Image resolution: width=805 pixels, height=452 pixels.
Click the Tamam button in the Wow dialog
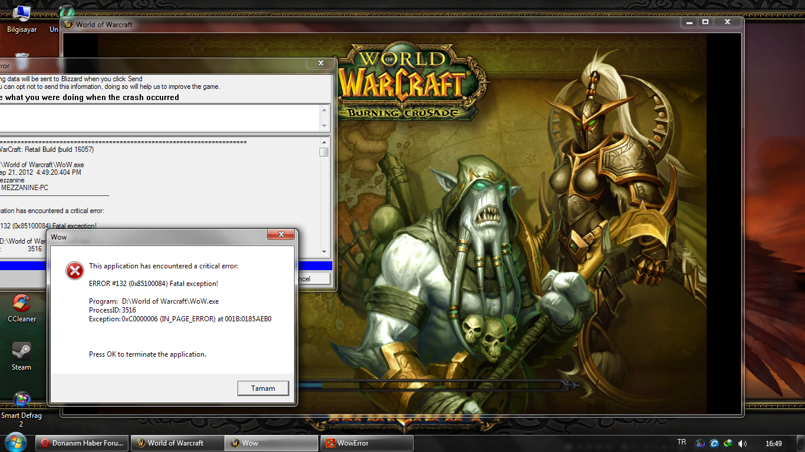(263, 388)
